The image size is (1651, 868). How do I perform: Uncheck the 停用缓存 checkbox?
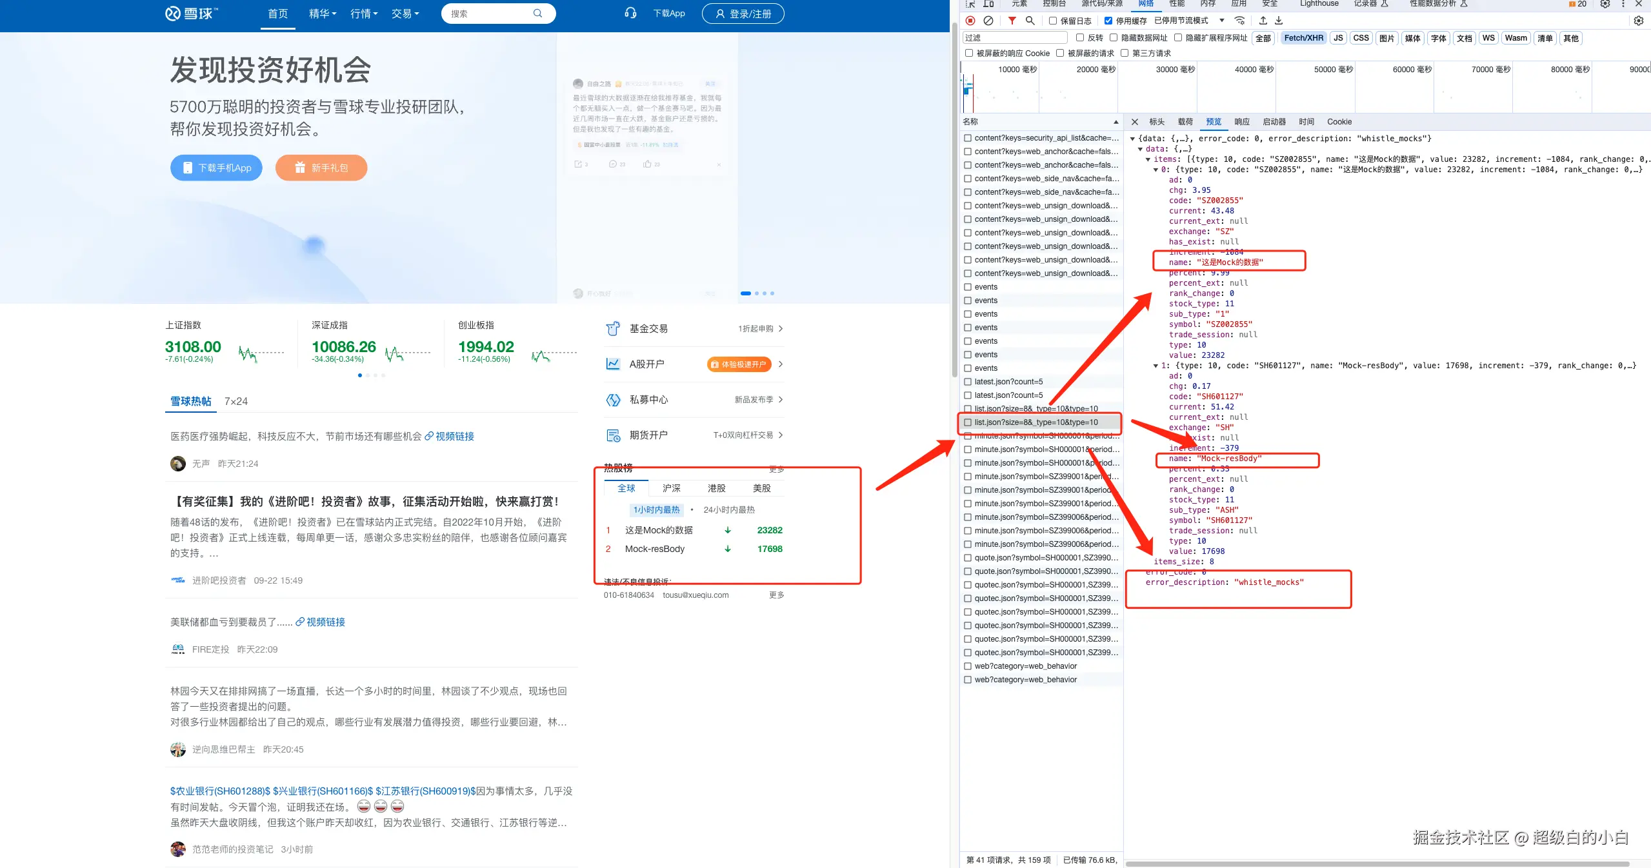1108,21
